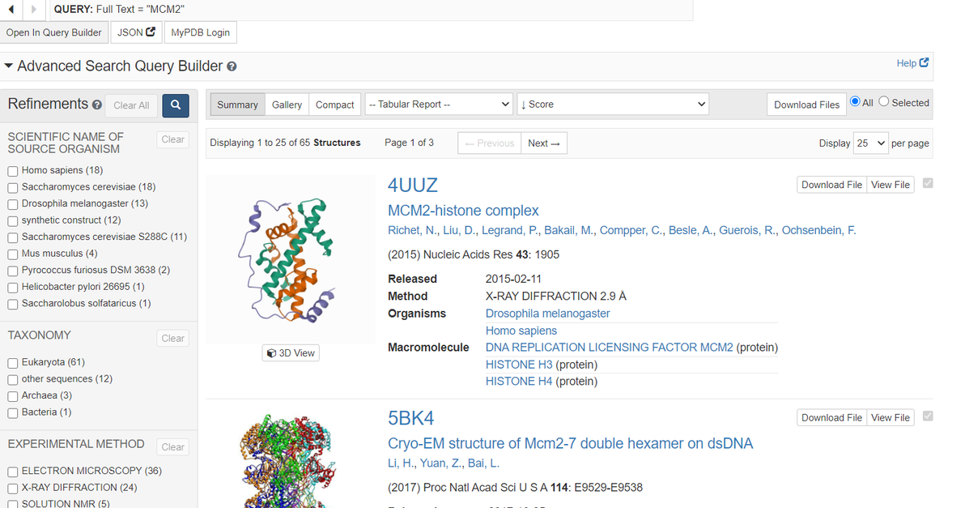Click the forward arrow beside QUERY
This screenshot has width=965, height=508.
[33, 9]
